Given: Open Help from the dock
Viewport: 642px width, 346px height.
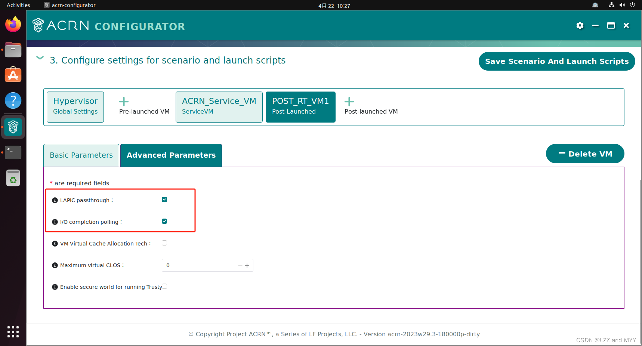Looking at the screenshot, I should pos(13,101).
